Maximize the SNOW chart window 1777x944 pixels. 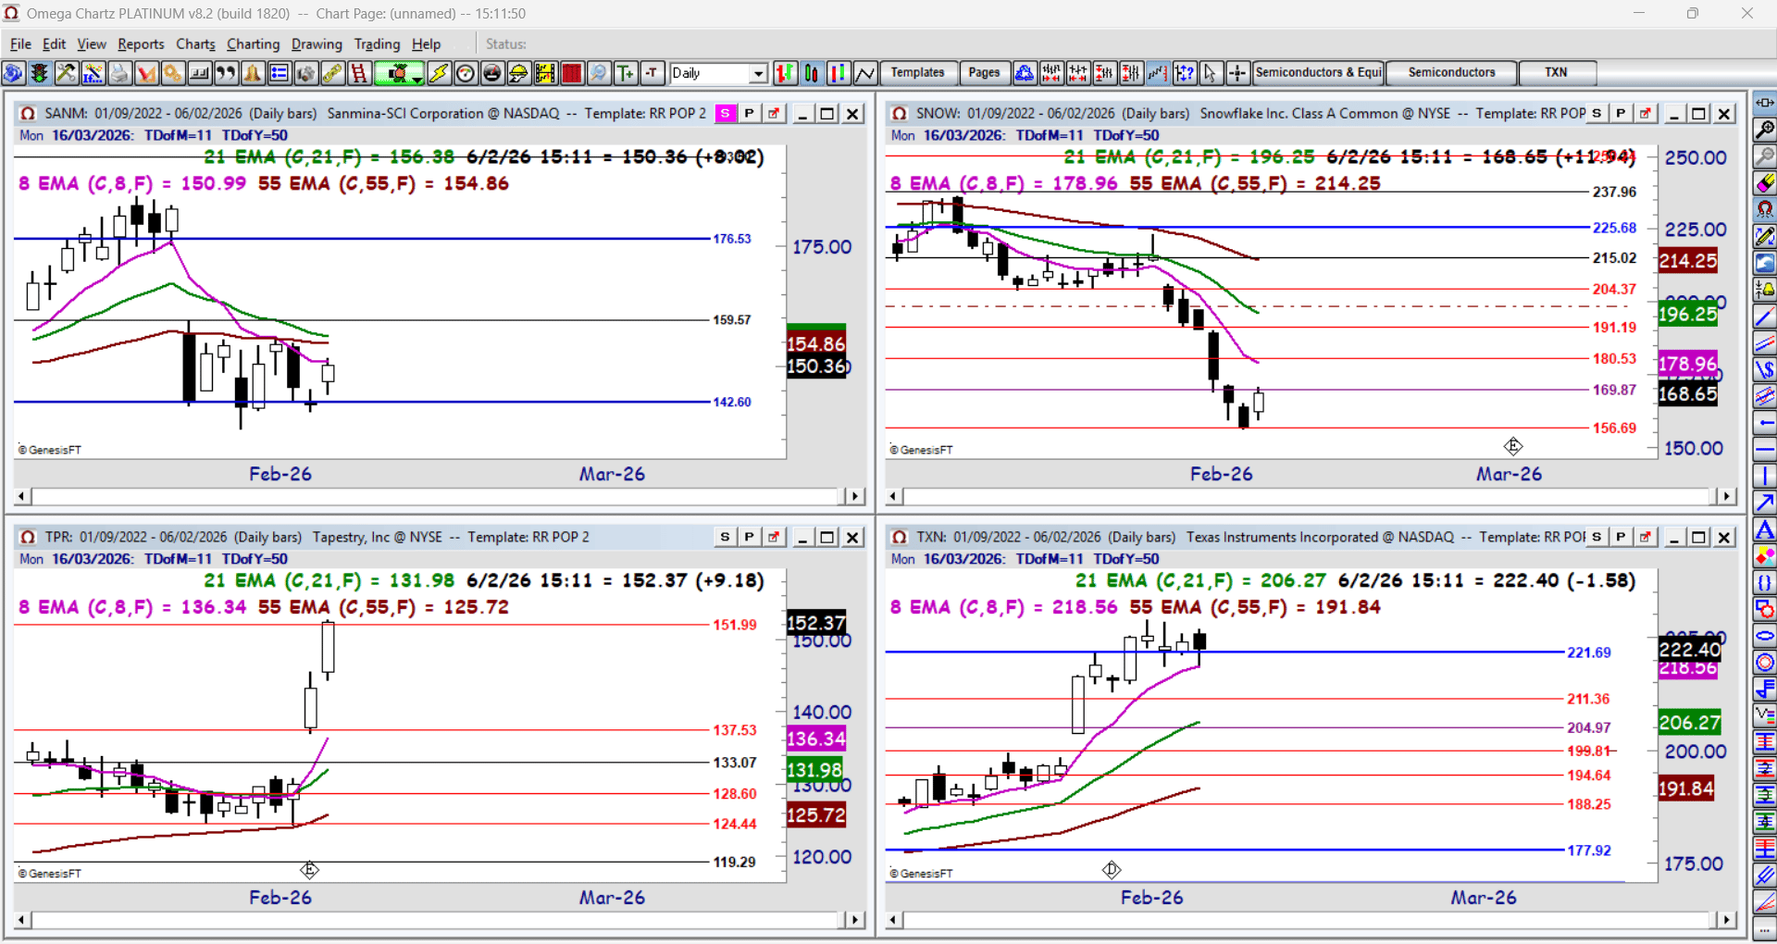pyautogui.click(x=1699, y=113)
